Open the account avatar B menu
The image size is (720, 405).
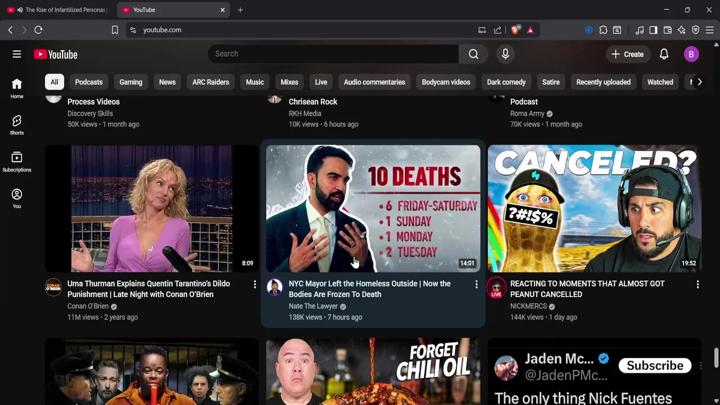tap(691, 55)
